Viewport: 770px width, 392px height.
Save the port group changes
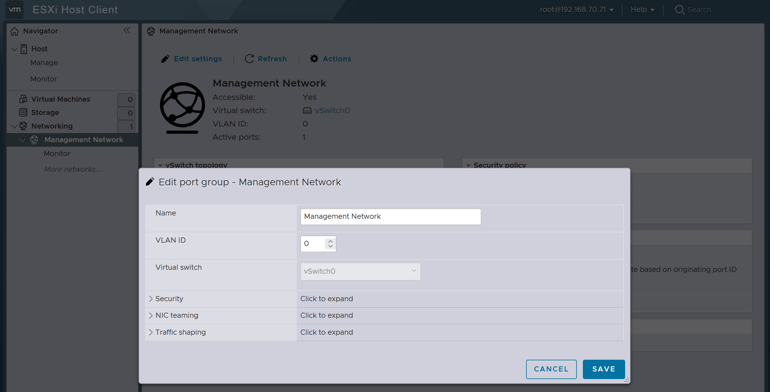tap(603, 369)
